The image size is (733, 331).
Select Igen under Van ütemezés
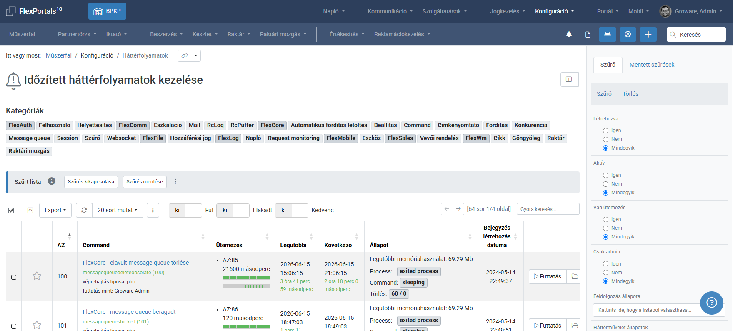pos(606,219)
